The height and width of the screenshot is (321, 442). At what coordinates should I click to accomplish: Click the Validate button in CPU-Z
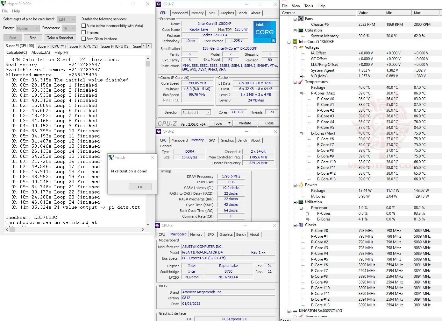(x=245, y=123)
